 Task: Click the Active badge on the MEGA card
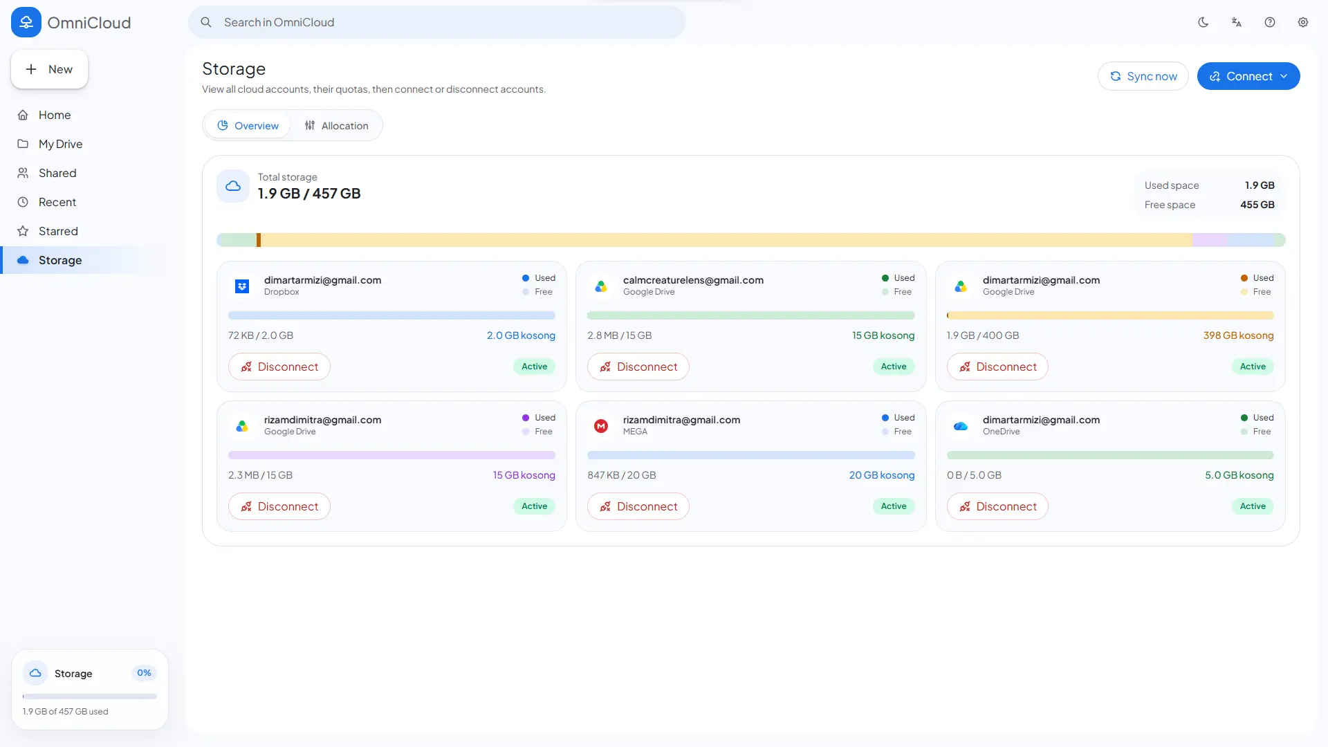894,506
